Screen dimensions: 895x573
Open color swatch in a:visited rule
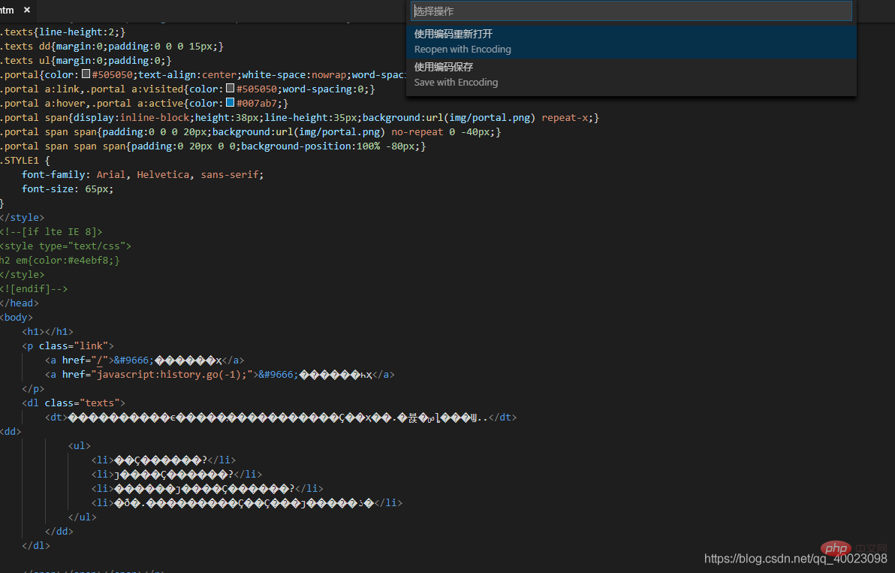point(230,89)
